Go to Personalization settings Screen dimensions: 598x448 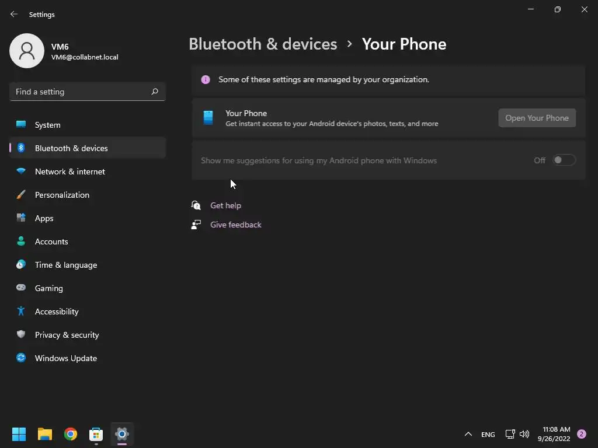point(88,195)
